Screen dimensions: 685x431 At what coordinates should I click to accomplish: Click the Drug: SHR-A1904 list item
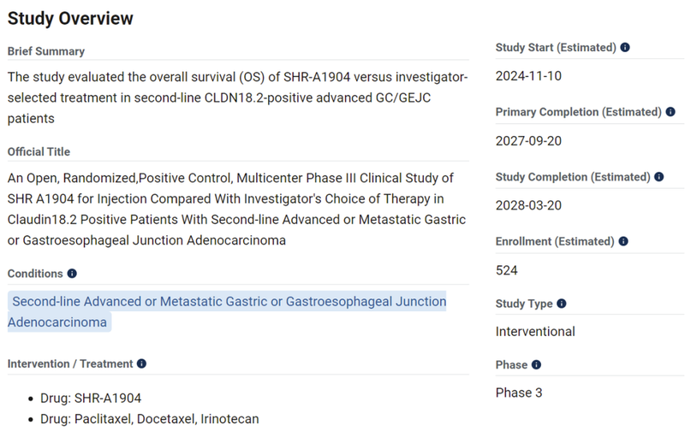90,398
